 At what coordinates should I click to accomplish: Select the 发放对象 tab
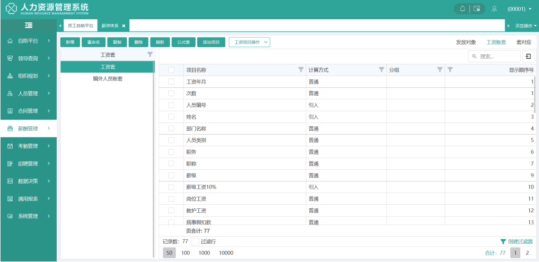465,42
